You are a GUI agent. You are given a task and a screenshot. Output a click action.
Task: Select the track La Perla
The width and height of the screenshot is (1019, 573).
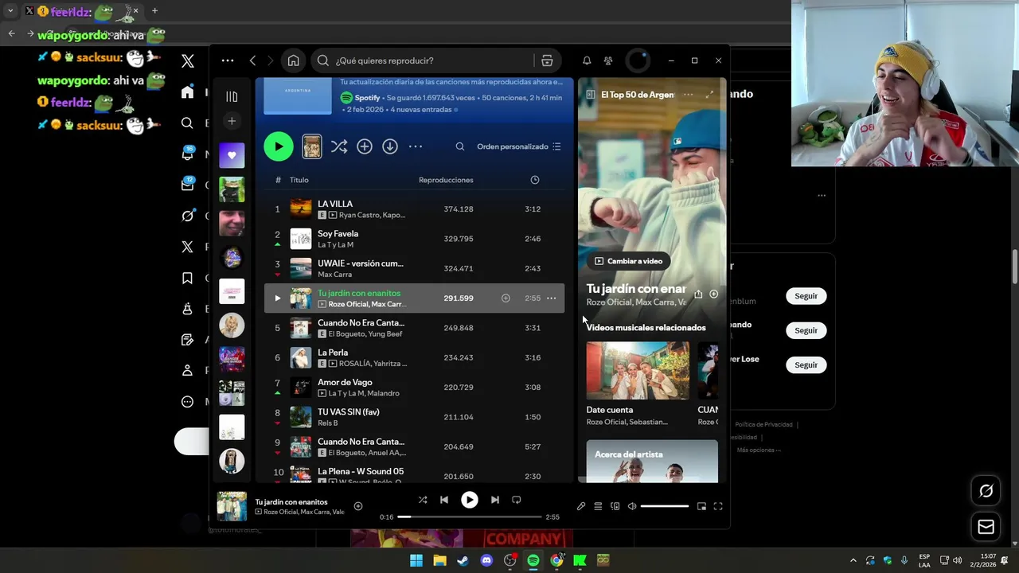(414, 357)
